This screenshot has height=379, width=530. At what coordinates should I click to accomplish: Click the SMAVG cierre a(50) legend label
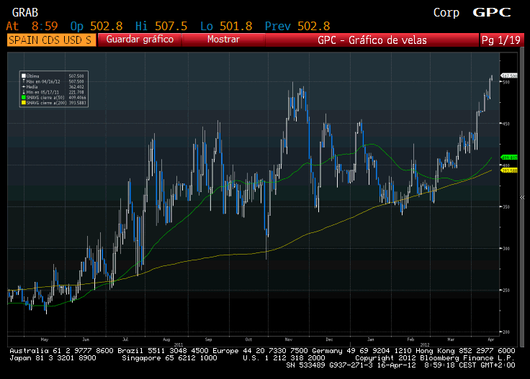[x=45, y=97]
